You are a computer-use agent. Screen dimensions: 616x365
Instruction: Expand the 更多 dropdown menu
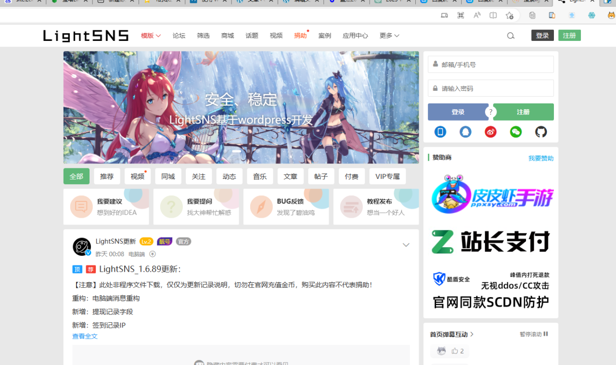(x=389, y=36)
